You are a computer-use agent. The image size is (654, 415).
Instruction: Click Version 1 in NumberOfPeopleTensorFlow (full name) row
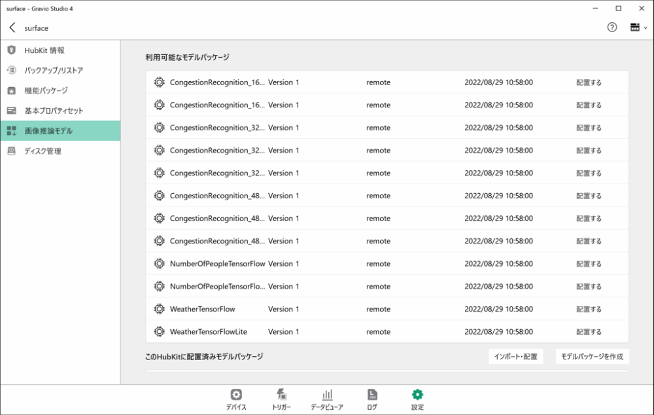[284, 263]
